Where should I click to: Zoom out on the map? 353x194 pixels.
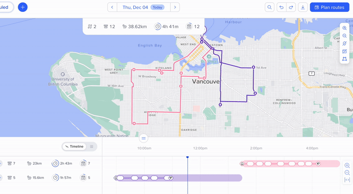point(345,36)
